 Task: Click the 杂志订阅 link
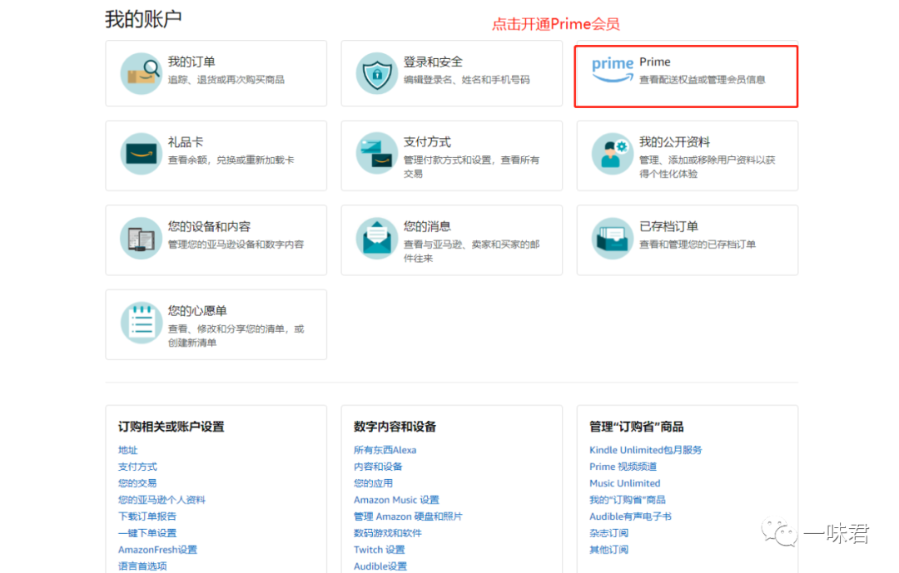point(608,533)
